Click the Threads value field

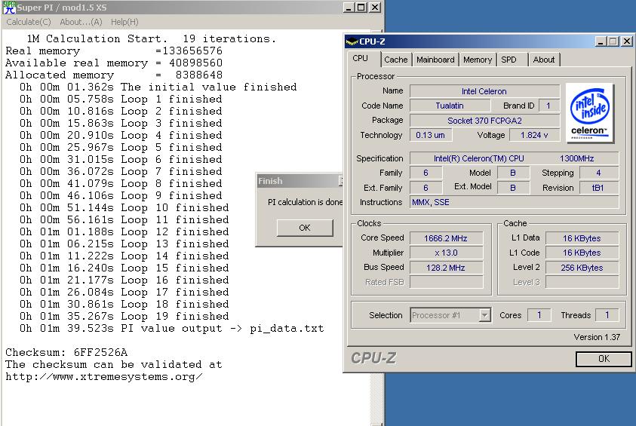[607, 315]
